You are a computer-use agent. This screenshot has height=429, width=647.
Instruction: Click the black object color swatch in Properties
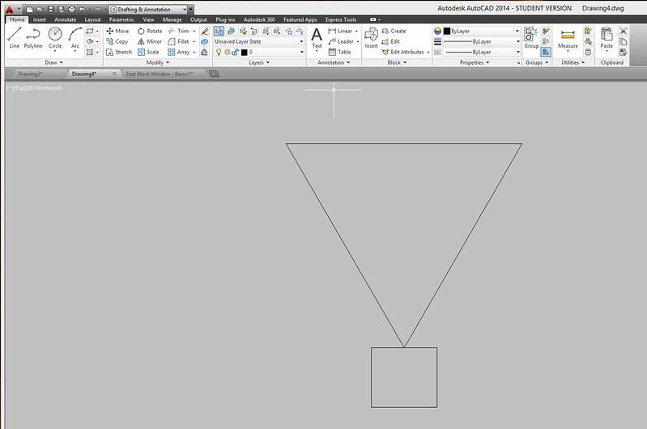pyautogui.click(x=446, y=31)
